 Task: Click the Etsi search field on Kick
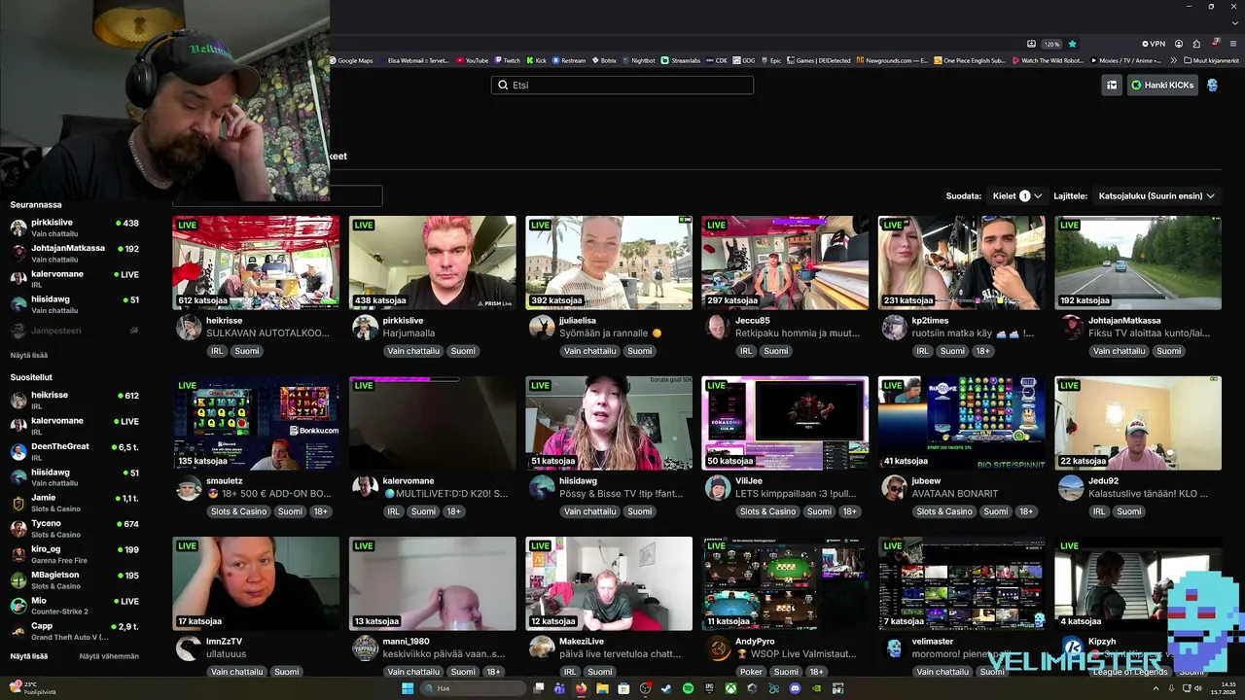(622, 86)
